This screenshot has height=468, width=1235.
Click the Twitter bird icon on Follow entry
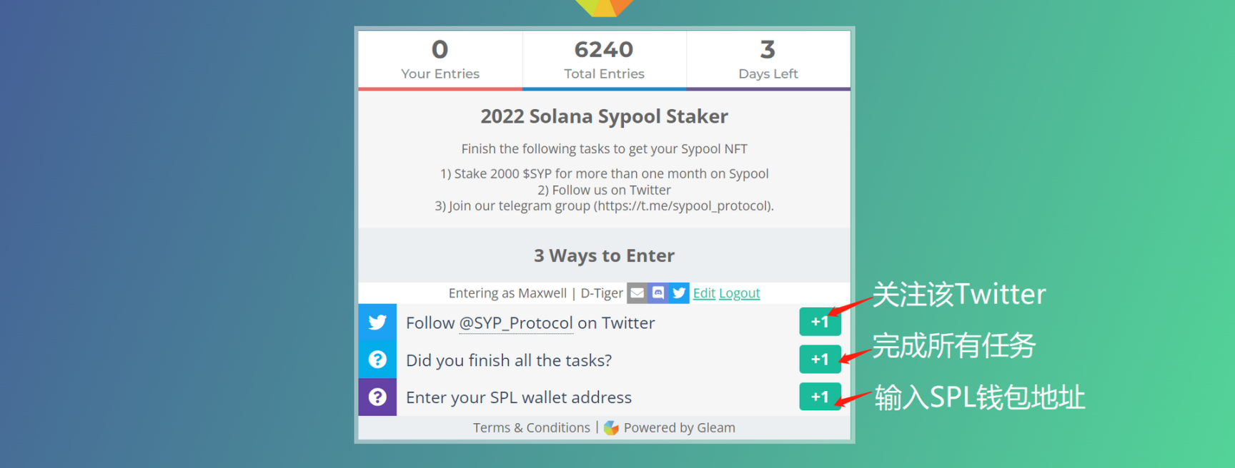[x=377, y=322]
